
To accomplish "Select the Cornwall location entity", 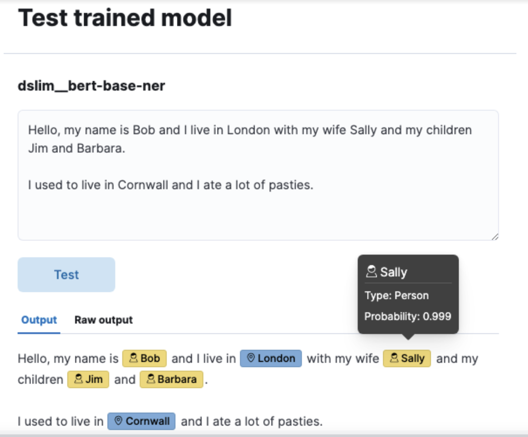I will pos(141,421).
